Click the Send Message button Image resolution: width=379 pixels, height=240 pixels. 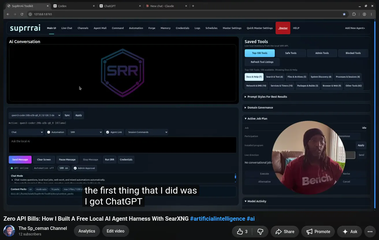20,160
